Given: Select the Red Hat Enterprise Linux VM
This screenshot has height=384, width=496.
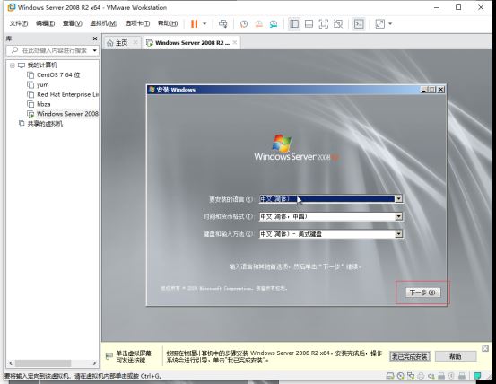Looking at the screenshot, I should (67, 94).
